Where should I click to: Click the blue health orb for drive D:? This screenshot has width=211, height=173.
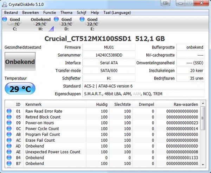56,19
